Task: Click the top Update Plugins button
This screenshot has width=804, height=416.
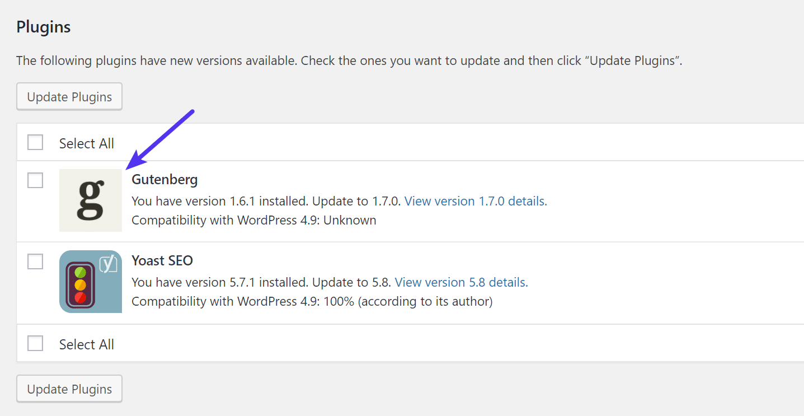Action: point(69,96)
